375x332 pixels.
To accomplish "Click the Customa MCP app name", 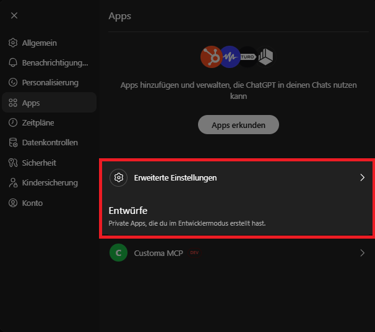I will 158,252.
